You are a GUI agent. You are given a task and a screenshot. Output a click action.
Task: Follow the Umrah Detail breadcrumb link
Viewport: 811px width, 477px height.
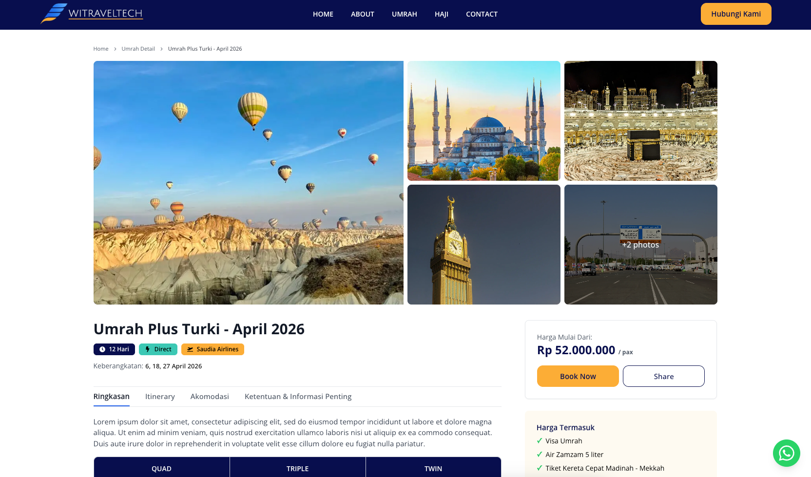pos(138,49)
